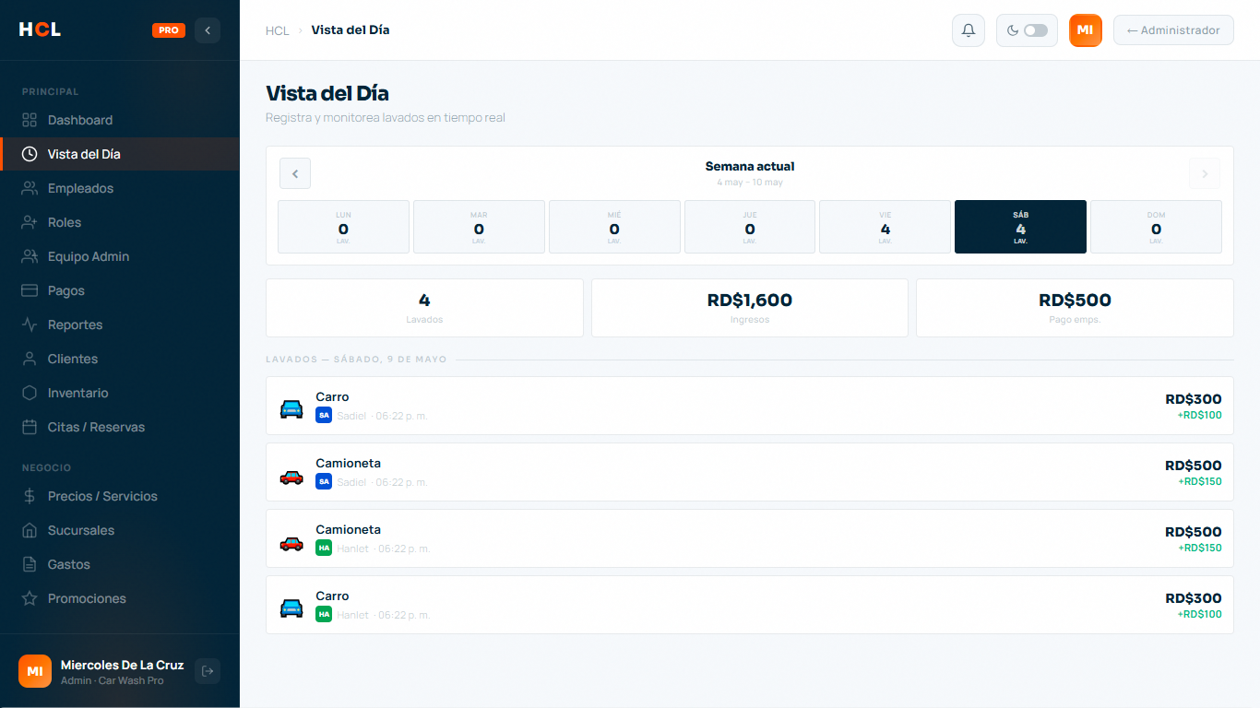Viewport: 1260px width, 708px height.
Task: Select the MAR day tab
Action: click(x=479, y=227)
